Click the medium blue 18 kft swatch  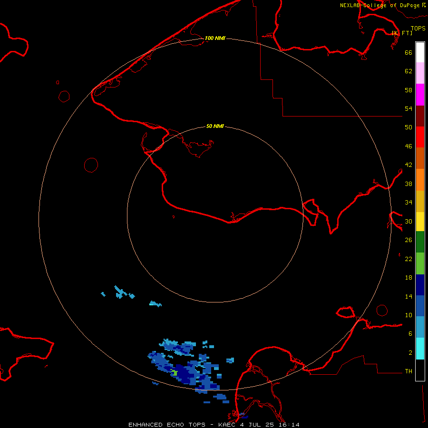point(420,306)
